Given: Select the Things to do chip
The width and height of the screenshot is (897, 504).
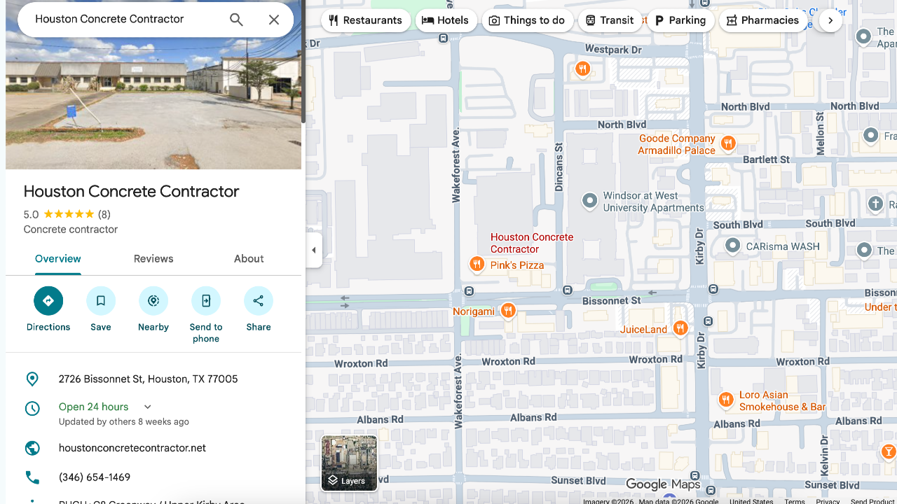Looking at the screenshot, I should [527, 20].
